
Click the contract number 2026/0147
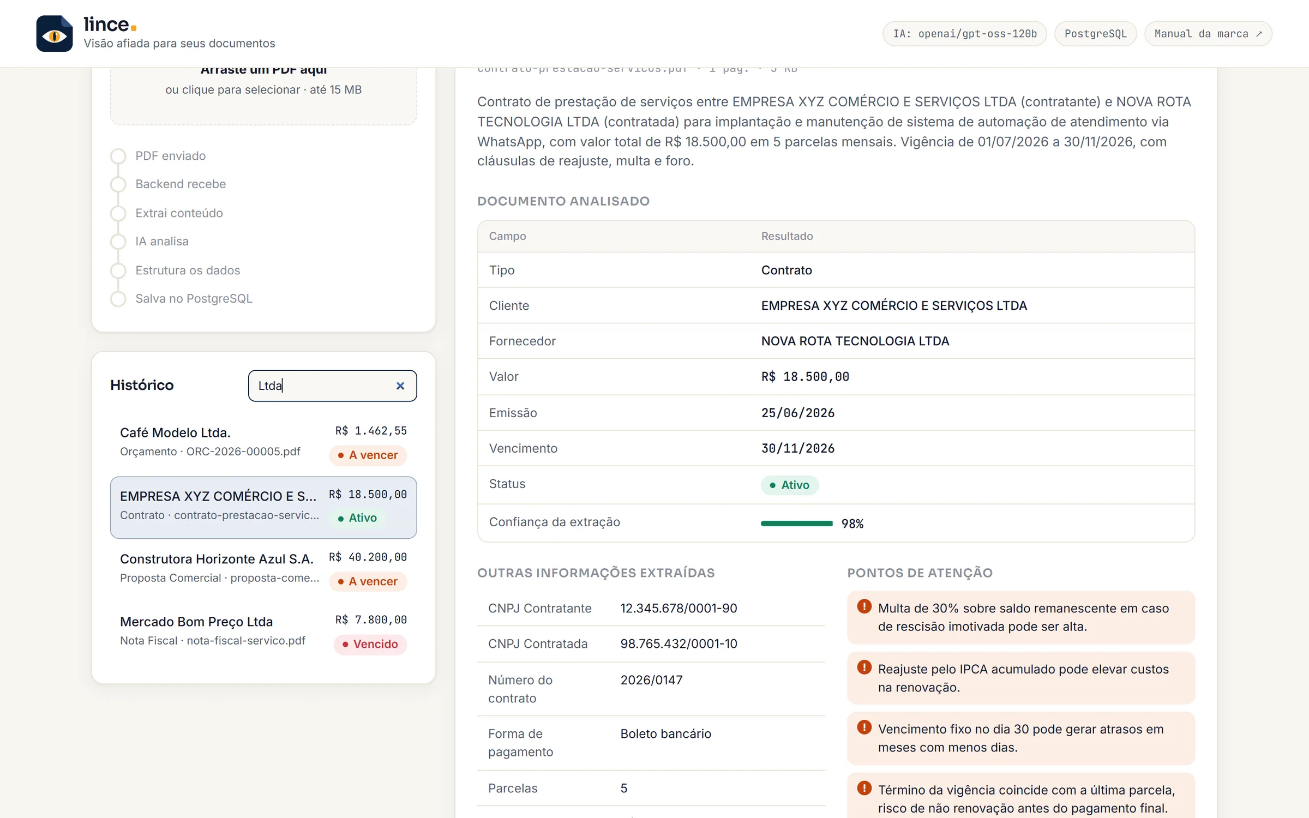pyautogui.click(x=651, y=680)
